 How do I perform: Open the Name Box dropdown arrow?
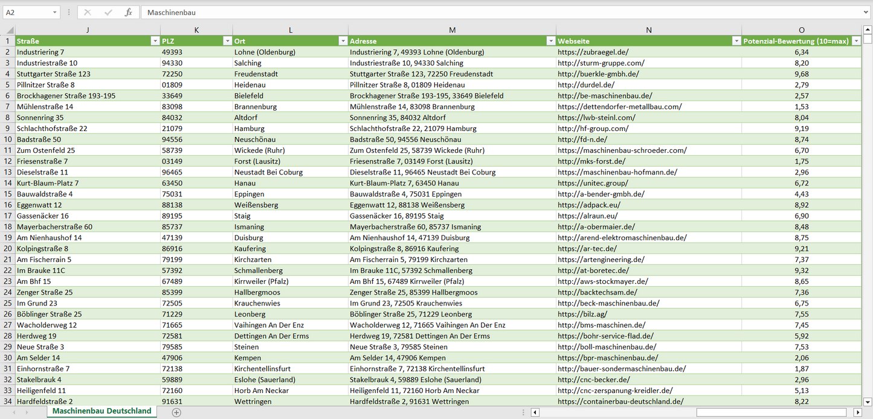pos(54,12)
